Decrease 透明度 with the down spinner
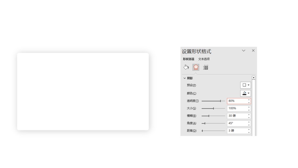 pos(249,102)
